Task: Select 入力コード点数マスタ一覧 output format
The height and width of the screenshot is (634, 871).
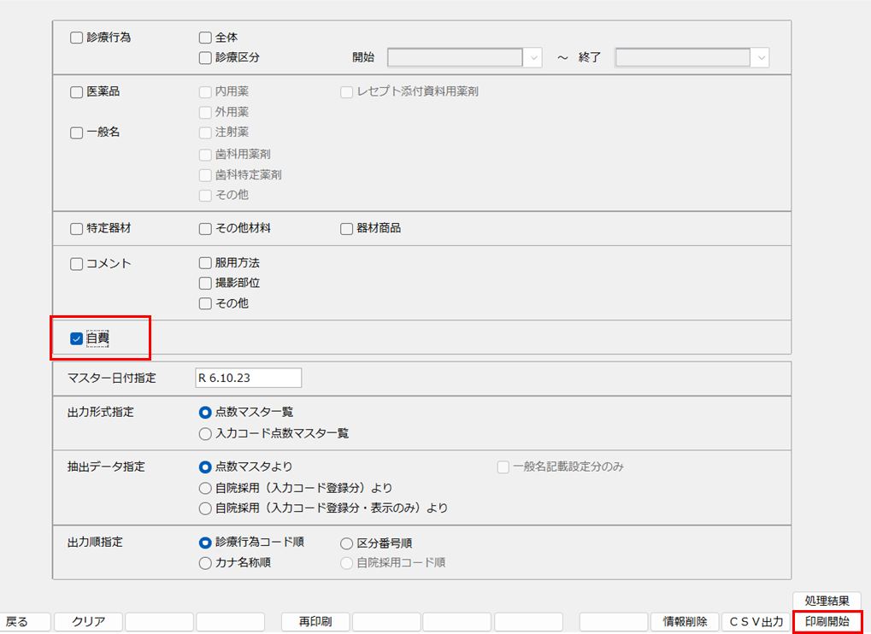Action: pyautogui.click(x=205, y=434)
